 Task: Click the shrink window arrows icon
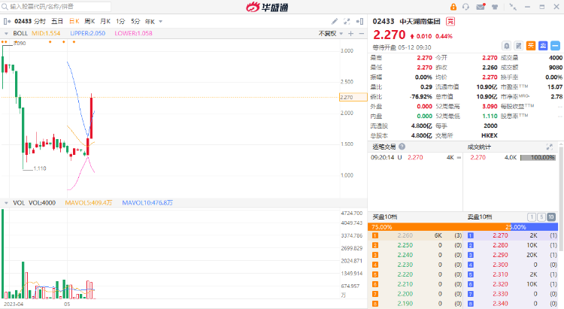(x=514, y=7)
